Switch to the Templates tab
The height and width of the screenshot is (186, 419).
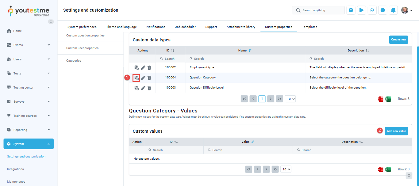[x=309, y=27]
